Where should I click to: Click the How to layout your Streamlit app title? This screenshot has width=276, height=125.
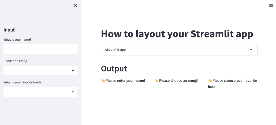177,34
